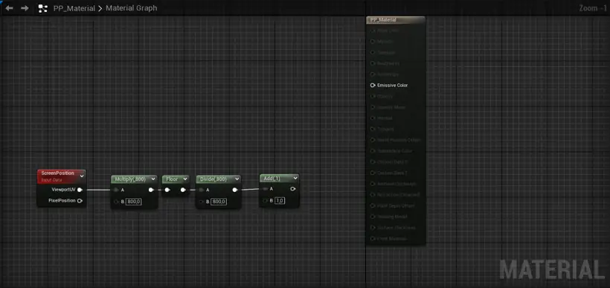Screen dimensions: 610x288
Task: Click the Tangent pin on PP_Material
Action: [373, 129]
